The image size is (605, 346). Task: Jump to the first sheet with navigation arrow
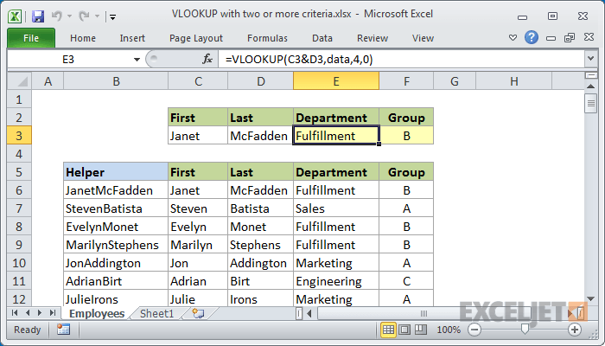[x=14, y=313]
